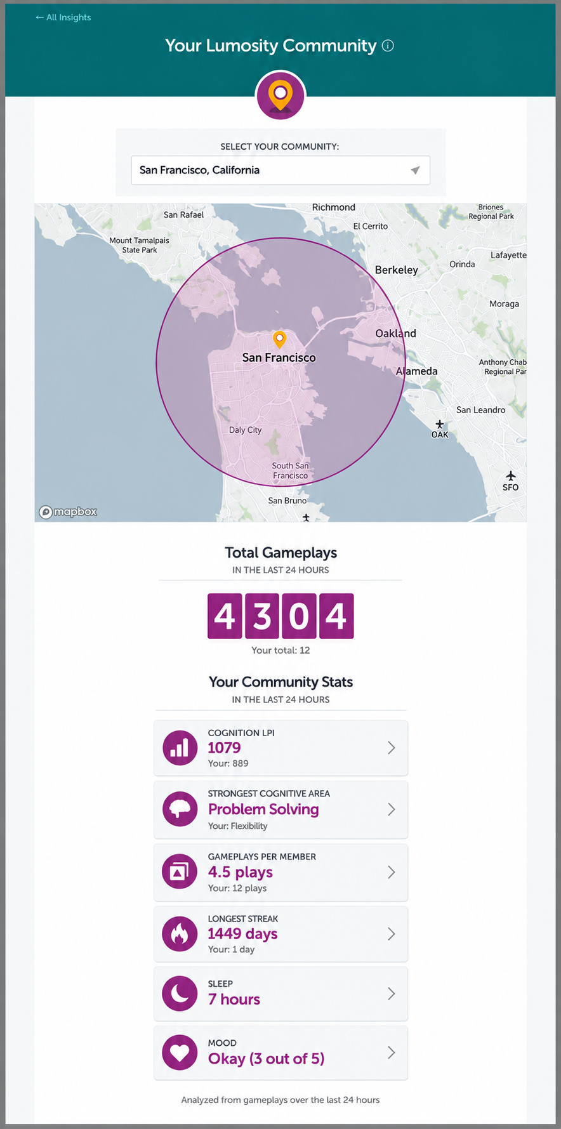Go back via All Insights link
Image resolution: width=561 pixels, height=1129 pixels.
[63, 17]
